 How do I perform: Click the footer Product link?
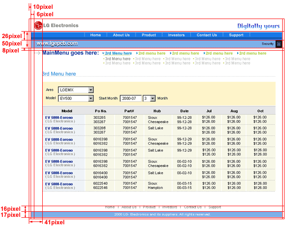(149, 207)
